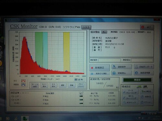162x121 pixels.
Task: Click the red BG legend color swatch
Action: [x=23, y=81]
